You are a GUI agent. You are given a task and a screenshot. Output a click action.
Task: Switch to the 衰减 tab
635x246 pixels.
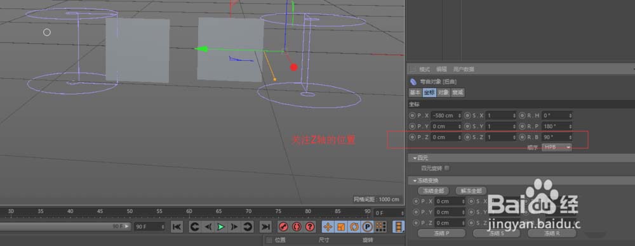tap(458, 93)
